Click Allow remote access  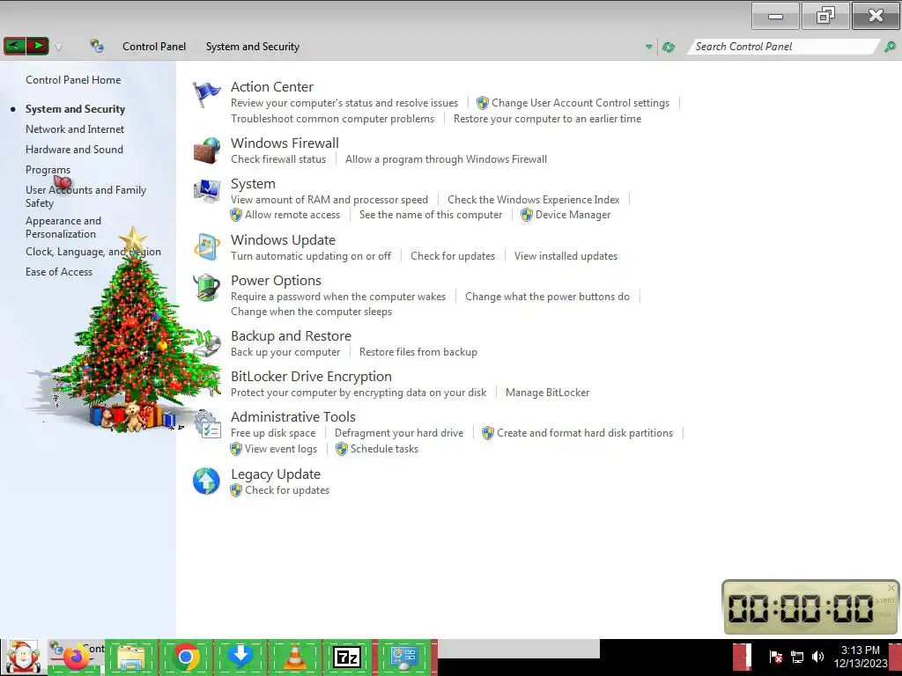(x=292, y=215)
